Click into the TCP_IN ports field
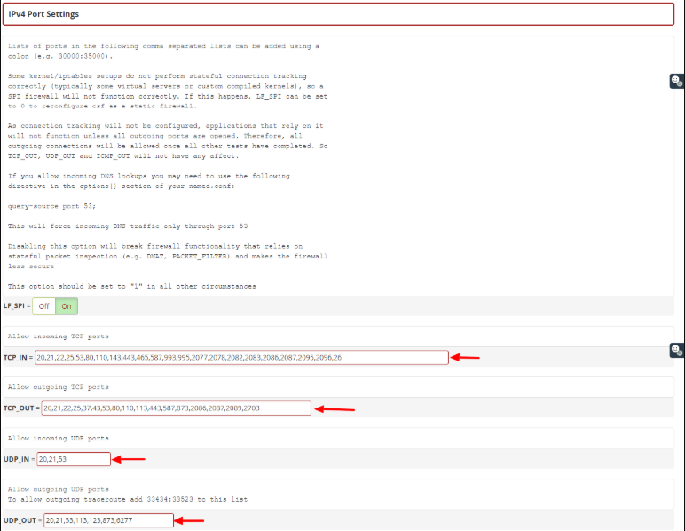 pos(241,358)
